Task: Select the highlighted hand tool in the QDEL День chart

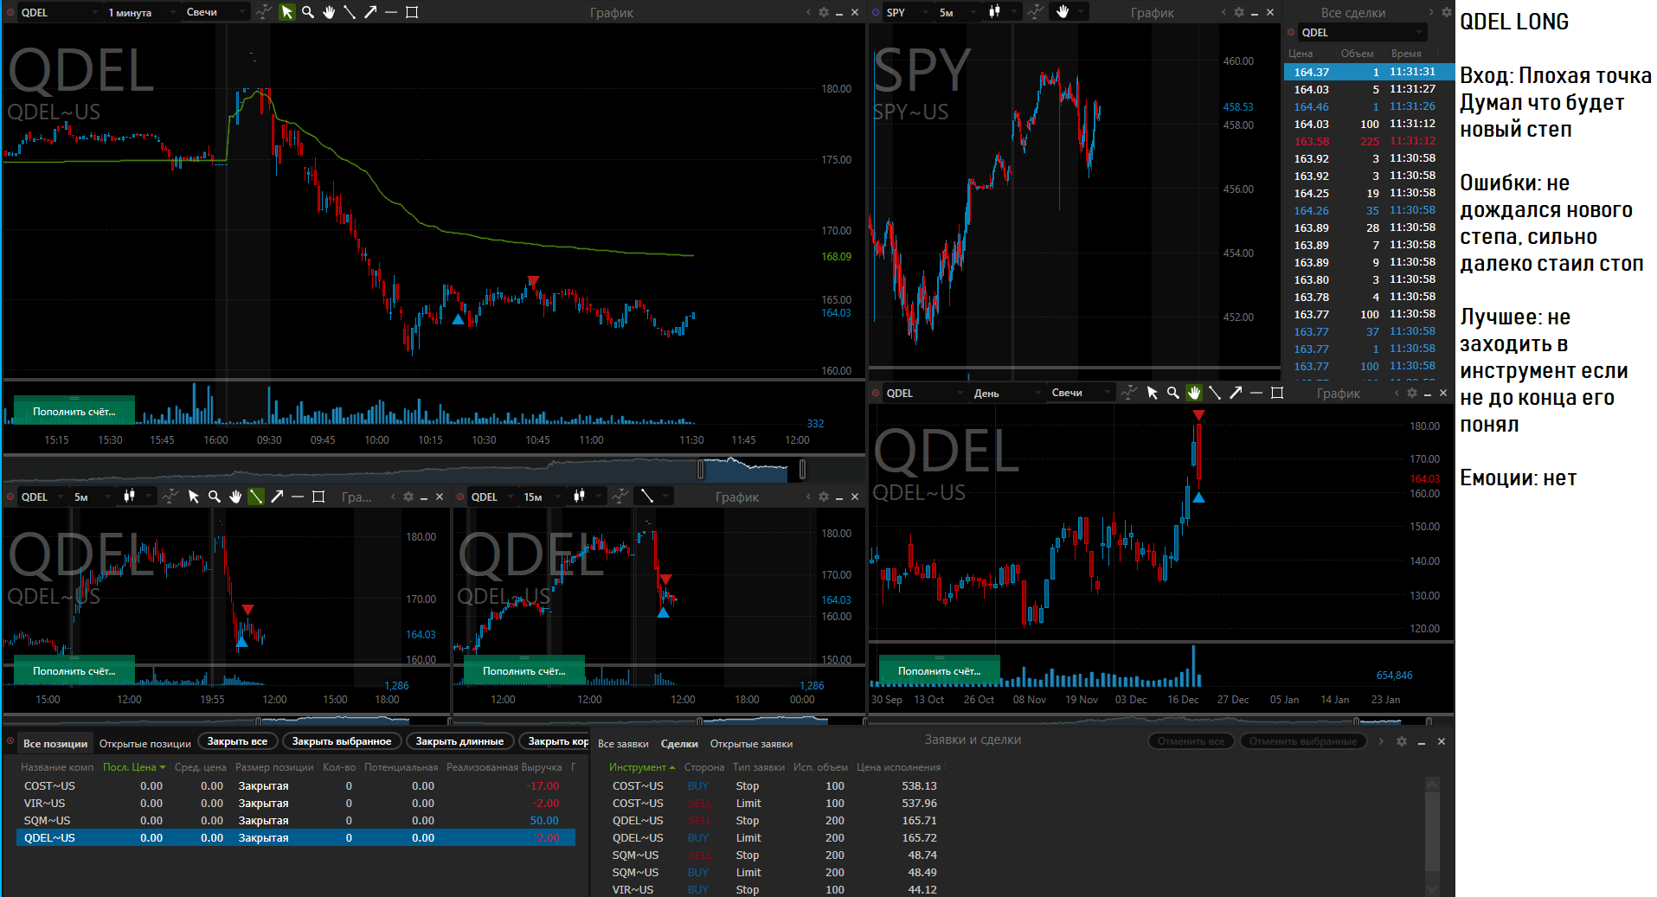Action: [1194, 393]
